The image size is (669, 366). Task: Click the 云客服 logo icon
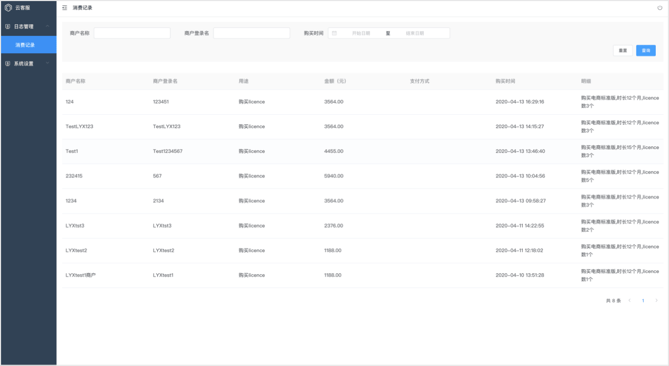pyautogui.click(x=8, y=8)
